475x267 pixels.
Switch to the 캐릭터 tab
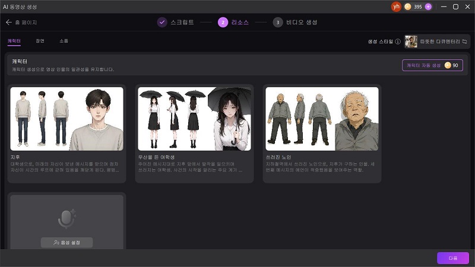[x=14, y=41]
